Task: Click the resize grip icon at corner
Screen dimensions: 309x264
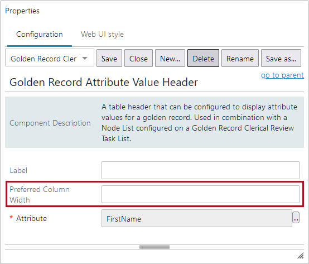Action: [300, 255]
